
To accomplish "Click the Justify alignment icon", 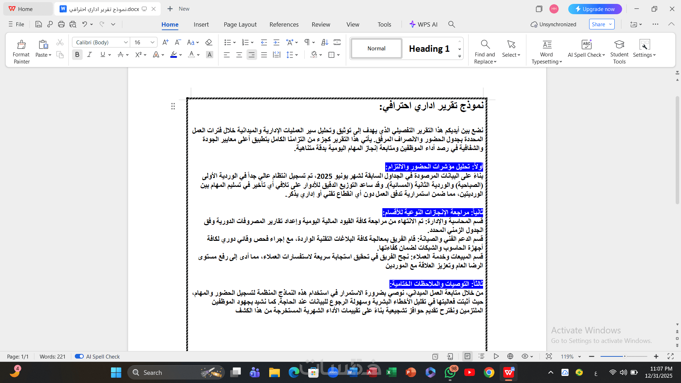I will (x=264, y=55).
